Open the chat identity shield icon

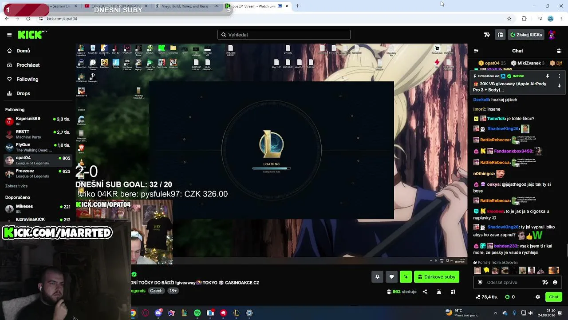coord(480,282)
